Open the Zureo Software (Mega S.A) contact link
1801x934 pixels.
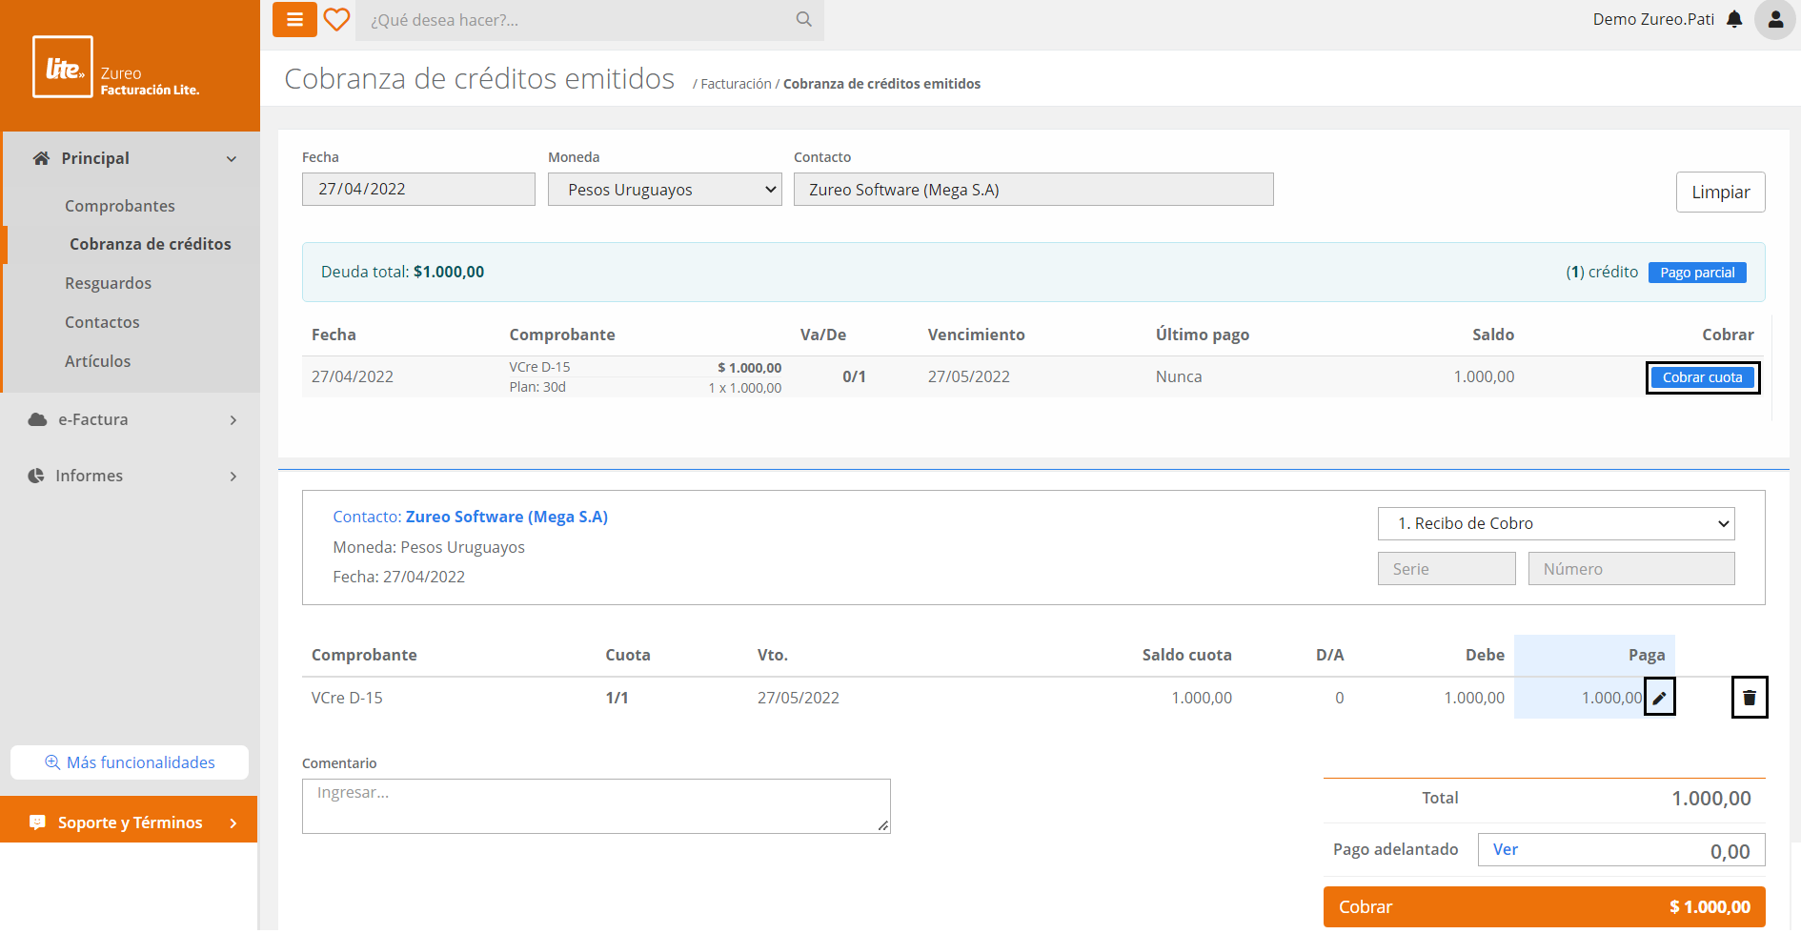pyautogui.click(x=507, y=517)
